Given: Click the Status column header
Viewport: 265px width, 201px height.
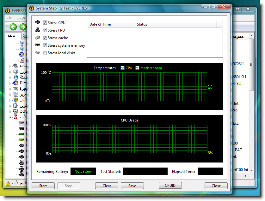Looking at the screenshot, I should (x=176, y=24).
